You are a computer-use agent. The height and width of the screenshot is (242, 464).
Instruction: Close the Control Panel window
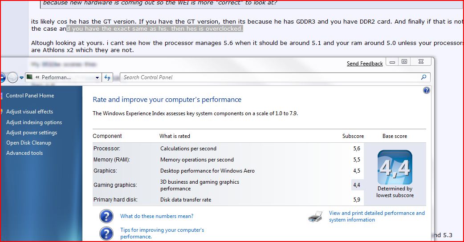click(421, 61)
